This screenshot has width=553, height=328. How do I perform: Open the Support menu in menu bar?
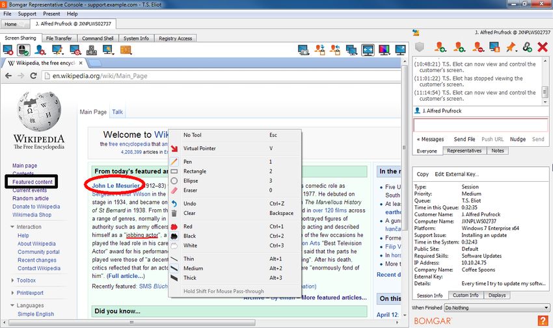27,14
